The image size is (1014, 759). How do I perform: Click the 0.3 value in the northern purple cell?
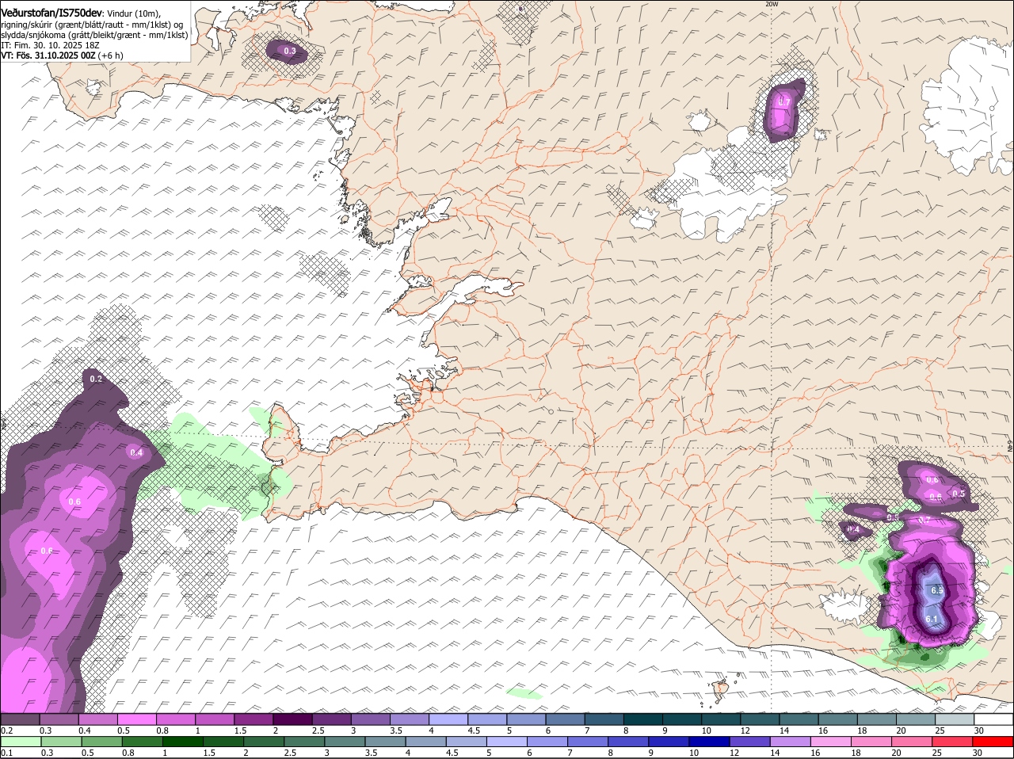click(x=290, y=51)
